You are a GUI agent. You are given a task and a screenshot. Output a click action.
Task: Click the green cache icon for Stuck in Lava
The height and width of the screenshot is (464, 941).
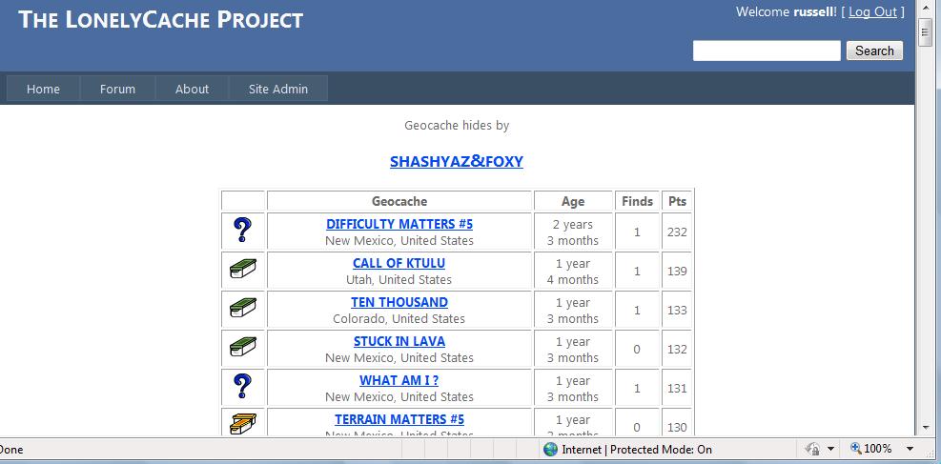click(x=242, y=347)
